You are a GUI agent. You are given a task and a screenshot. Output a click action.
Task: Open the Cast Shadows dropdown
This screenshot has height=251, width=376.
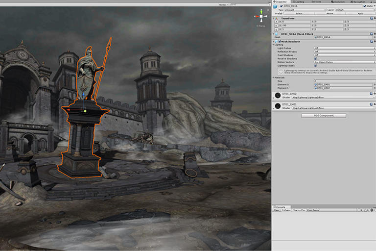(x=345, y=55)
